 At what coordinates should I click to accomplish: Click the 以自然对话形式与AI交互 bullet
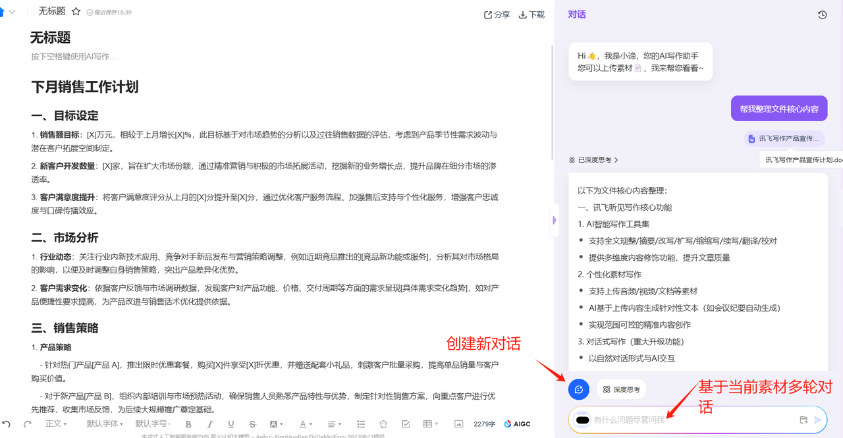click(x=632, y=358)
